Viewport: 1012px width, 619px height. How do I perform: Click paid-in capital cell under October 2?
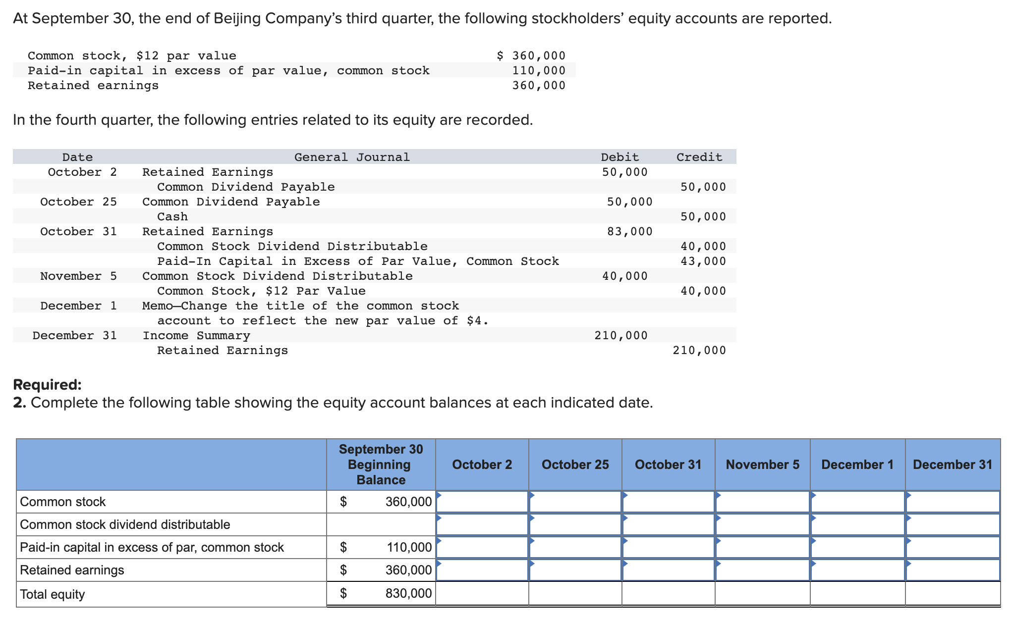point(482,547)
